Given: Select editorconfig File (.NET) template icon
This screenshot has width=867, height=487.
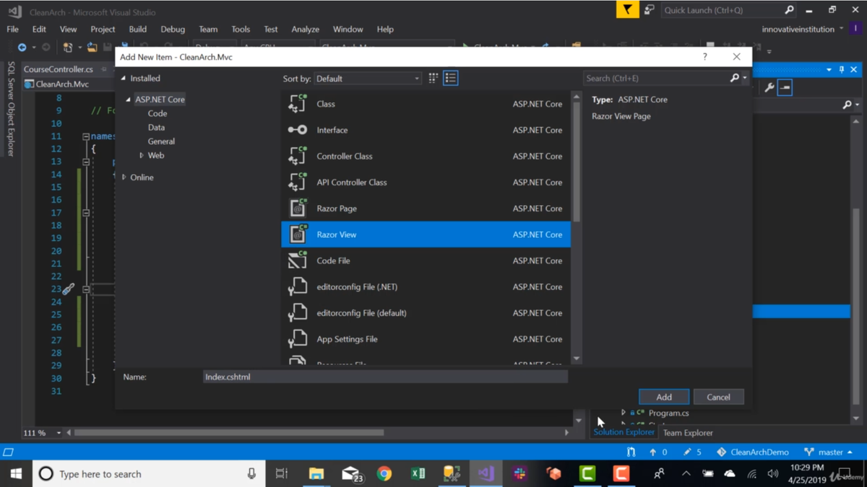Looking at the screenshot, I should (x=298, y=286).
